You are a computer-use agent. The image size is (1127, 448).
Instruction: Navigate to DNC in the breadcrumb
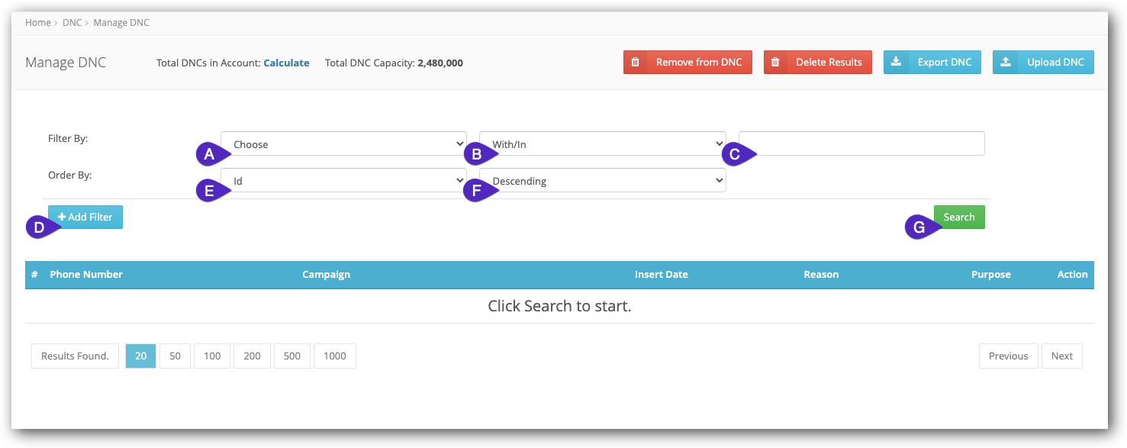tap(72, 22)
